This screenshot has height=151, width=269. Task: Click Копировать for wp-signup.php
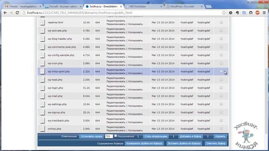135,114
